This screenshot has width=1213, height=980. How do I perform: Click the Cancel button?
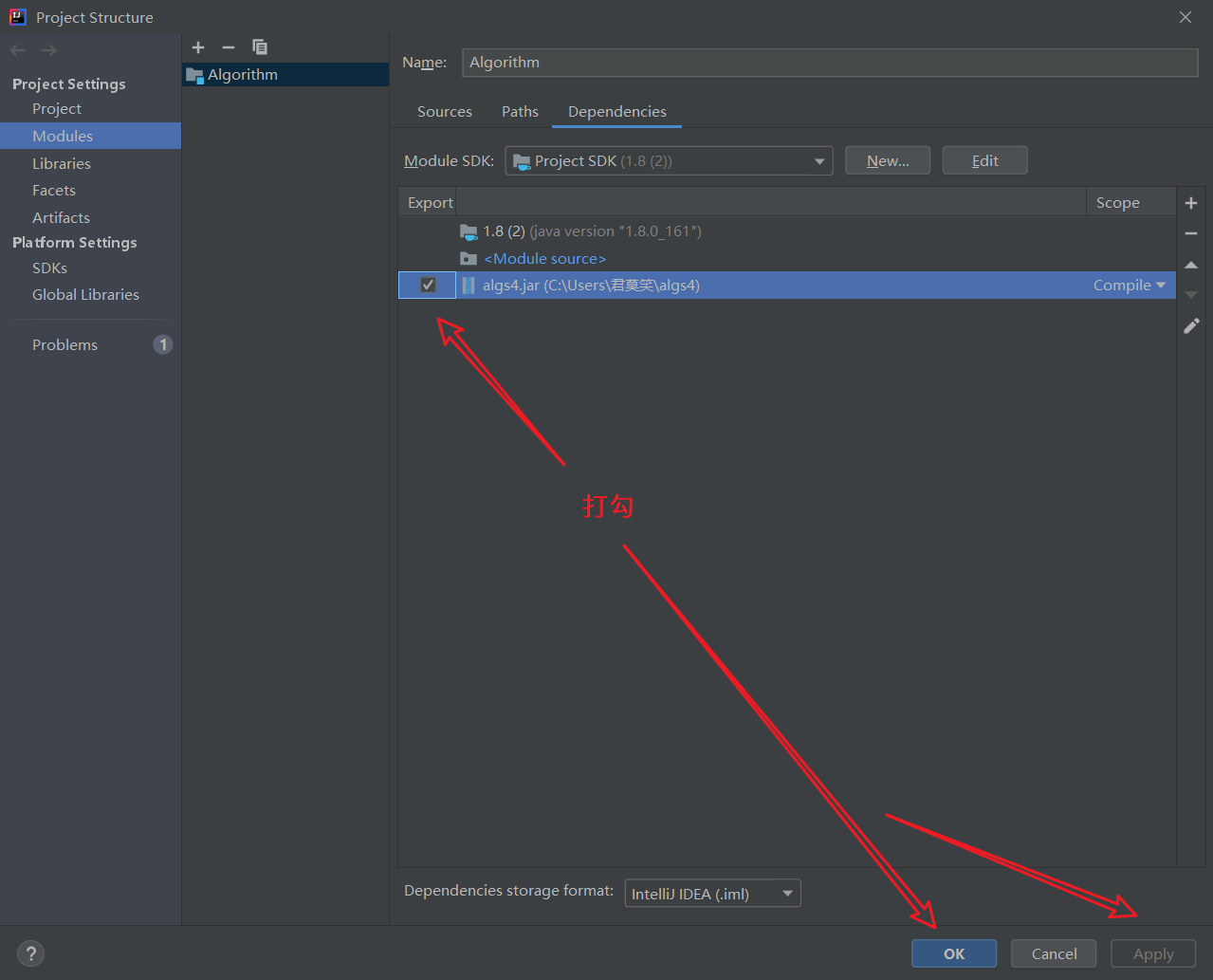pos(1054,953)
